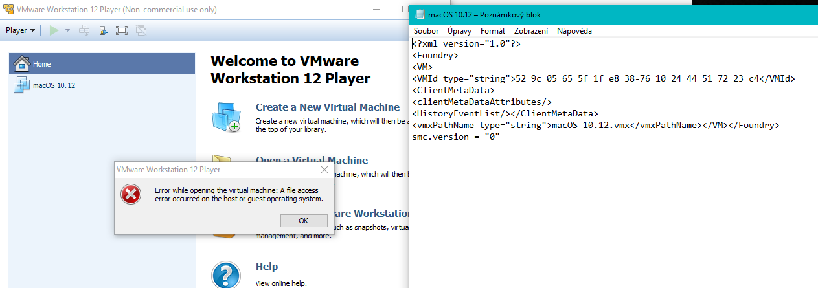818x288 pixels.
Task: Click the smc.version = "0" line
Action: click(x=456, y=137)
